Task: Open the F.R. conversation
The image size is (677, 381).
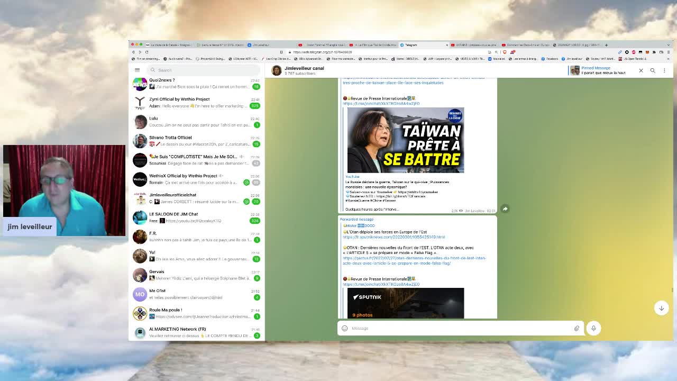Action: (x=197, y=237)
